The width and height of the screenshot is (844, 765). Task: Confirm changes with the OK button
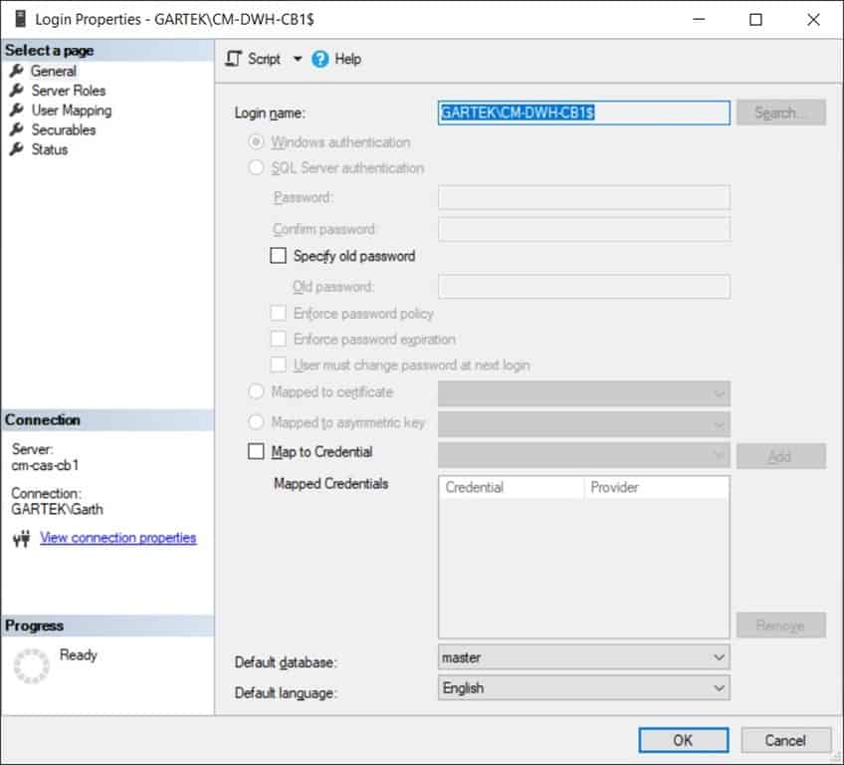pyautogui.click(x=683, y=740)
